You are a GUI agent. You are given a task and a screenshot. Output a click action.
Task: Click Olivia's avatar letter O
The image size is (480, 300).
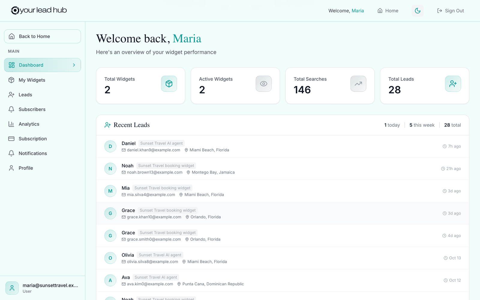click(x=110, y=258)
